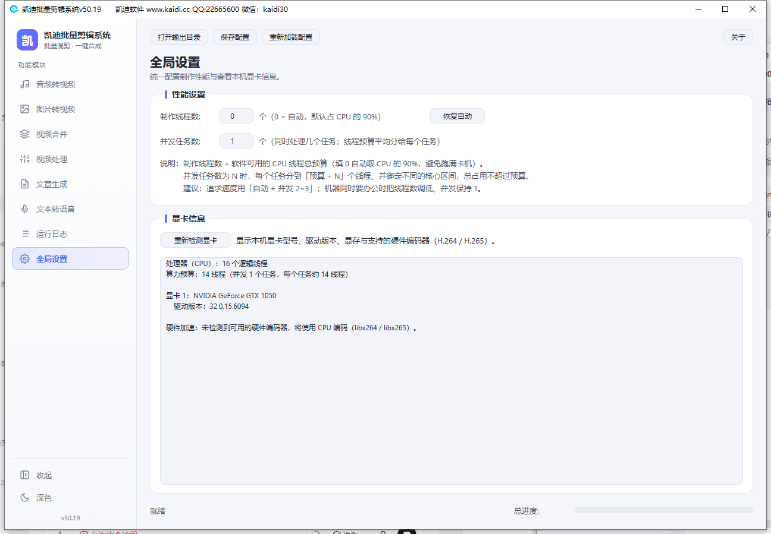This screenshot has width=771, height=534.
Task: Click the 就绪 status text
Action: [158, 511]
